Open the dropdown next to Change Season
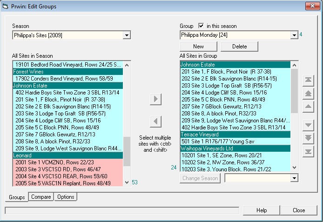 coord(294,178)
